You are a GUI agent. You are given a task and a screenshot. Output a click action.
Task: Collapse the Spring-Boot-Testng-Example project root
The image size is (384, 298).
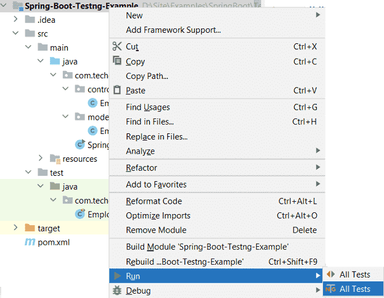[4, 4]
